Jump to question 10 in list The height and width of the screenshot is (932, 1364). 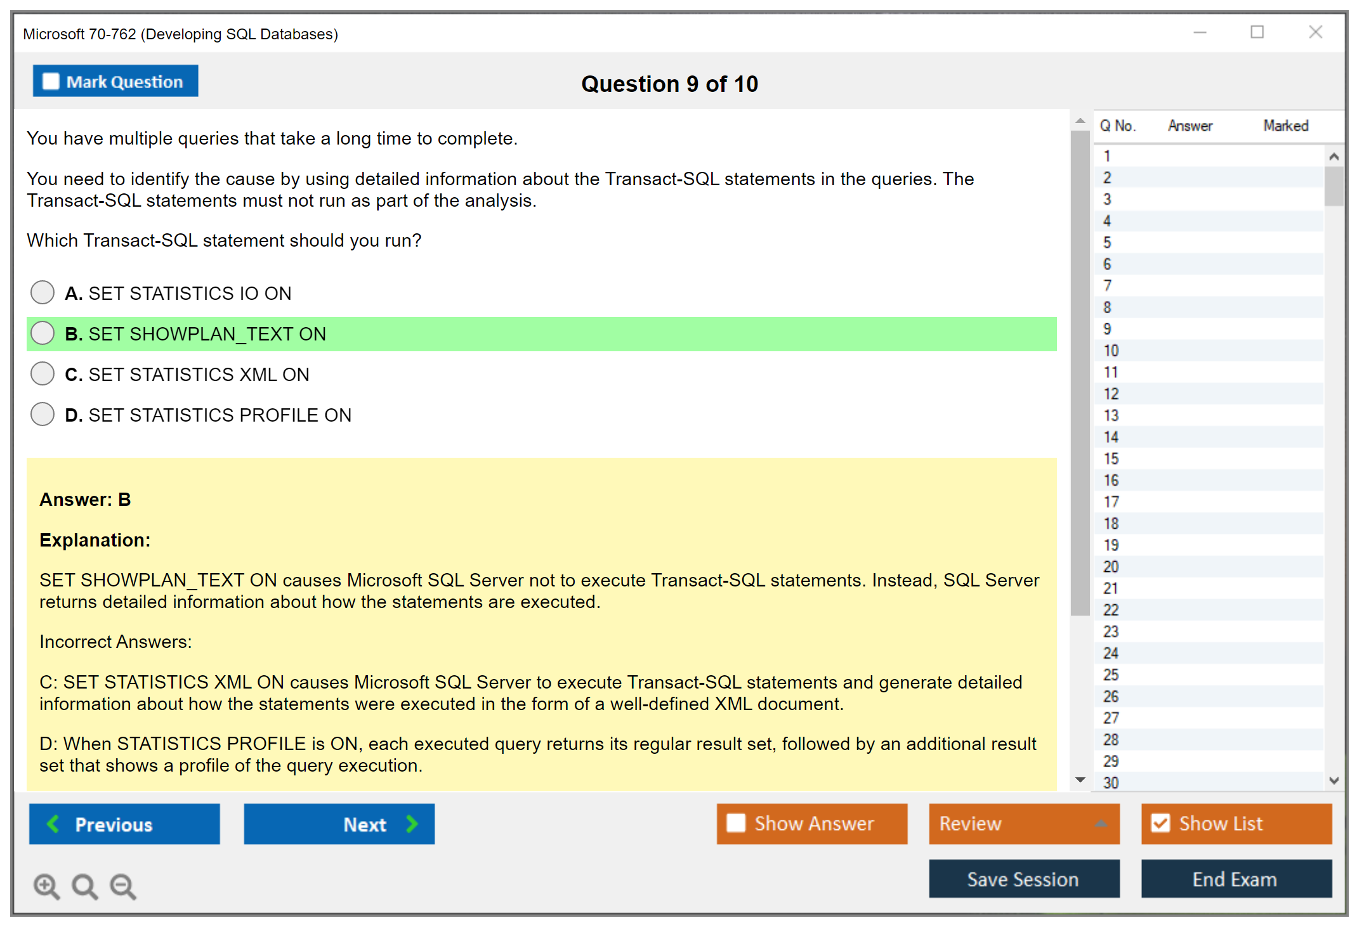point(1111,351)
